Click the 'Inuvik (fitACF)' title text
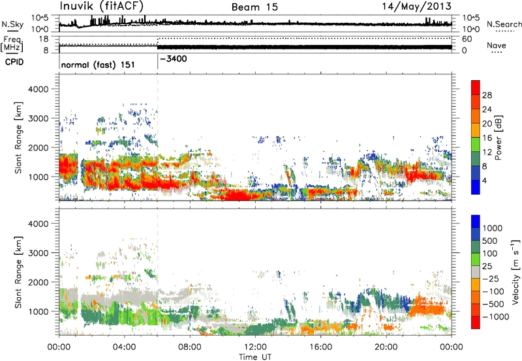Screen dimensions: 522x361 point(102,7)
